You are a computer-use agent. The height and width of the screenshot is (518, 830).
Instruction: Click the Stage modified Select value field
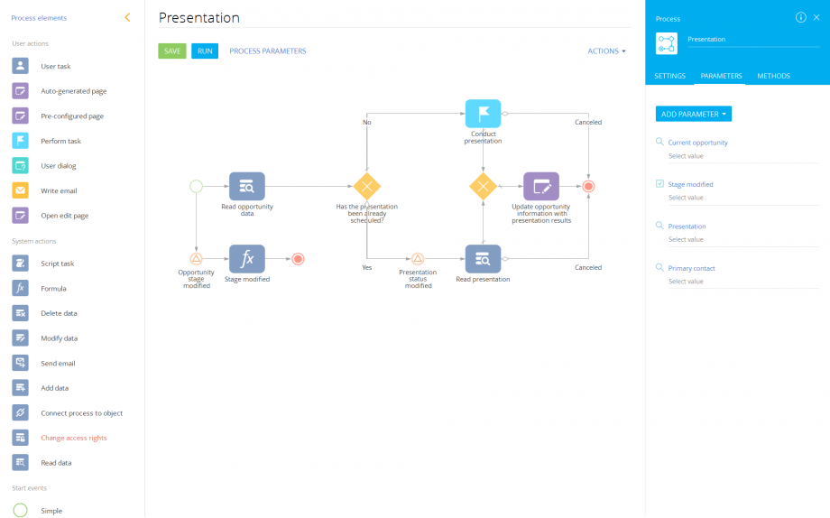point(743,198)
